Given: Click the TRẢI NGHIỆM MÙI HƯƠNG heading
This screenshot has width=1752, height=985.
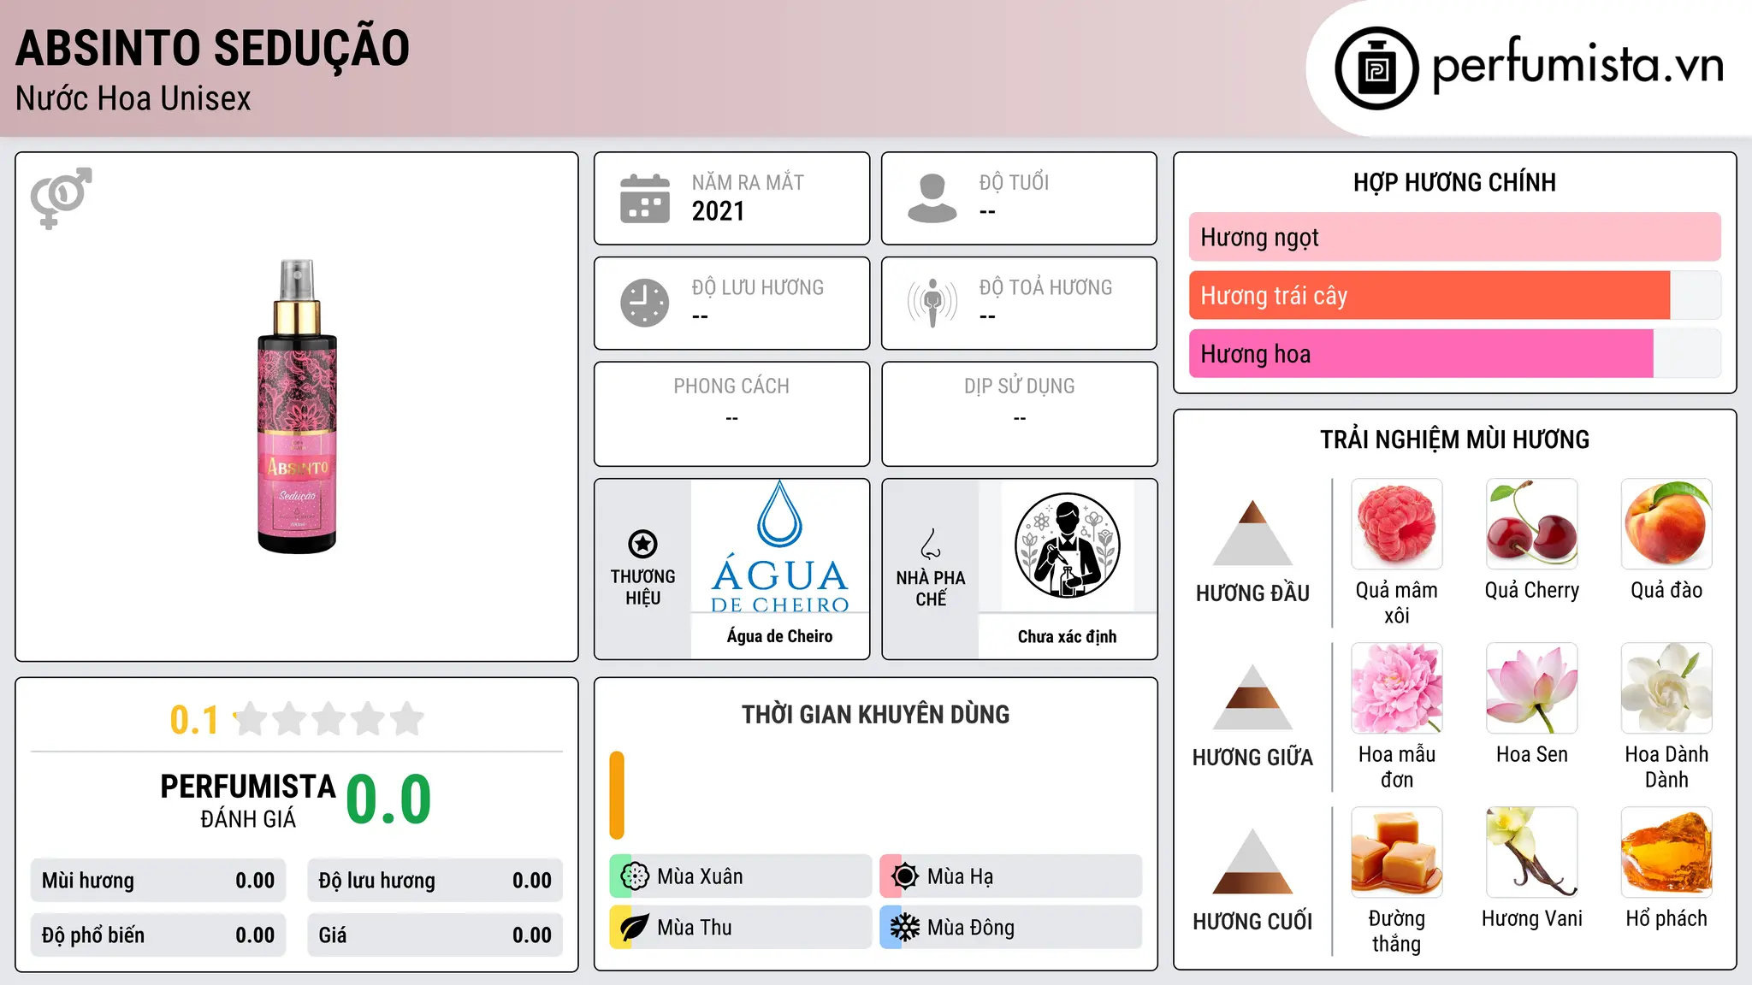Looking at the screenshot, I should (1454, 439).
